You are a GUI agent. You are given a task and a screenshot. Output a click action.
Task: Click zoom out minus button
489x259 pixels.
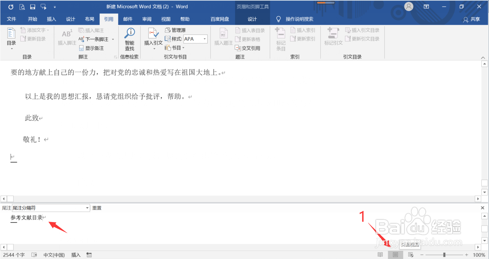pos(422,255)
